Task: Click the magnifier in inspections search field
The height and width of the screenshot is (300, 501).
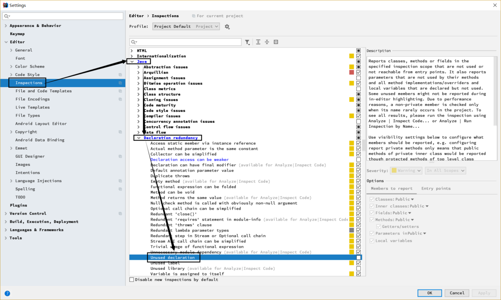Action: tap(134, 42)
